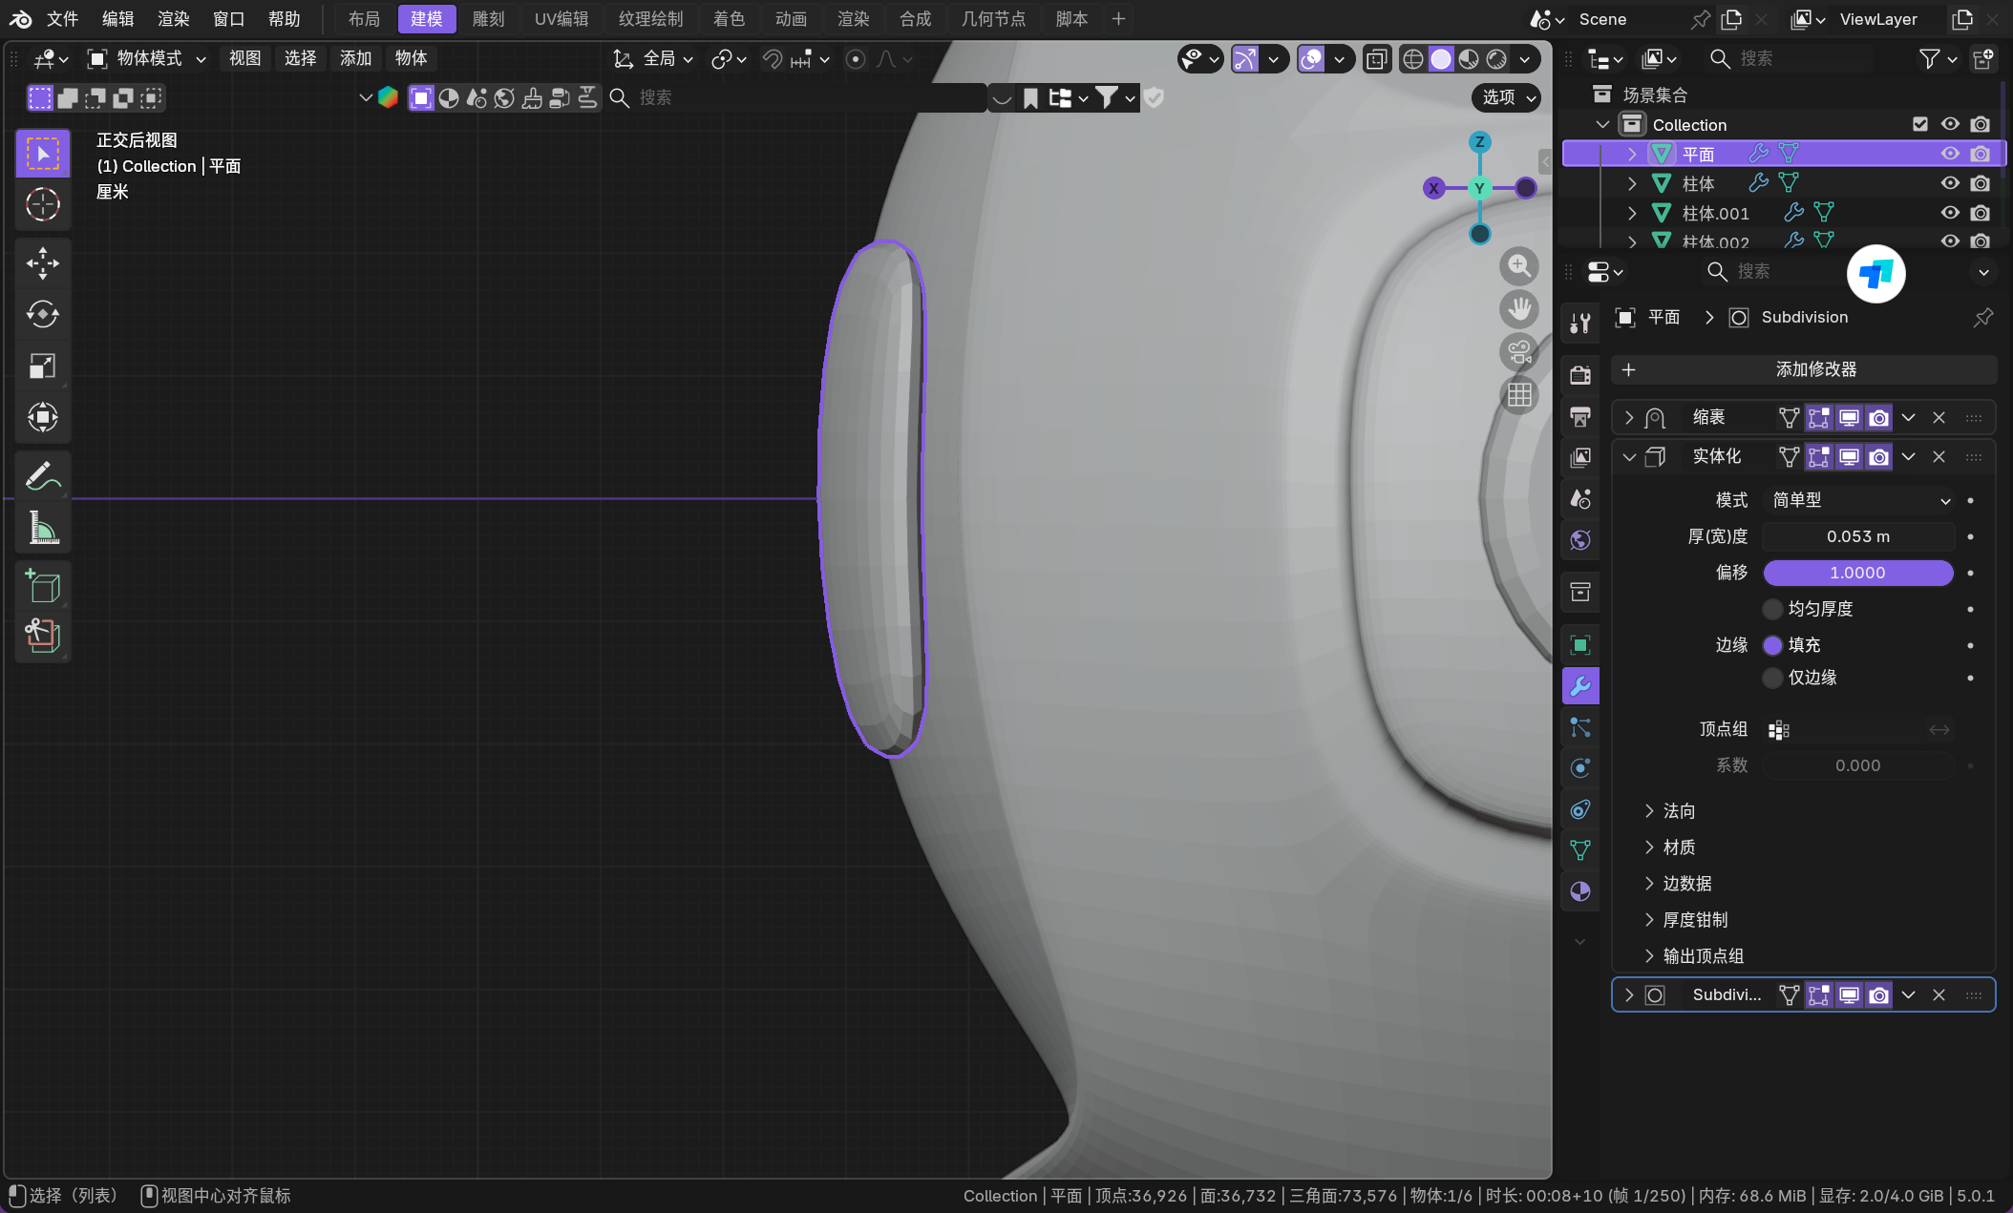This screenshot has width=2013, height=1213.
Task: Enable the 均匀厚度 checkbox
Action: (1772, 609)
